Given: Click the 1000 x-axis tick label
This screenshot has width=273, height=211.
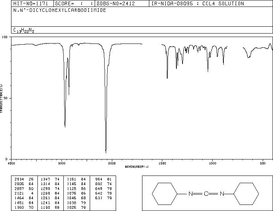Looking at the screenshot, I should point(212,163).
